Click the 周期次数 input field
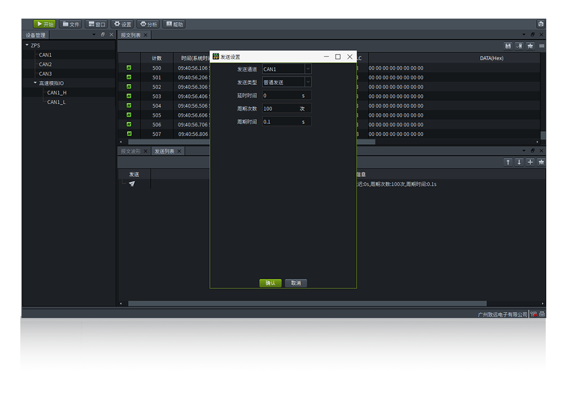570x411 pixels. tap(280, 109)
